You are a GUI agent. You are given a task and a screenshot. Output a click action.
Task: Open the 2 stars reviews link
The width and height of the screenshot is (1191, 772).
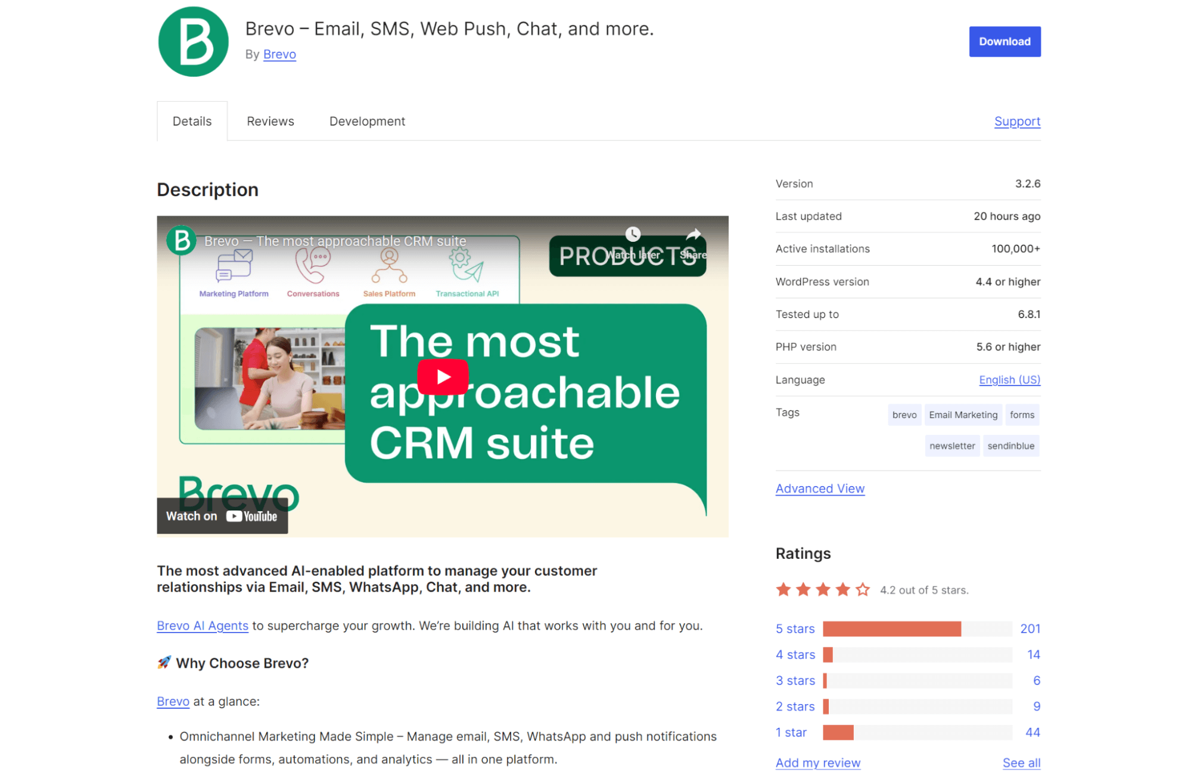pyautogui.click(x=795, y=706)
